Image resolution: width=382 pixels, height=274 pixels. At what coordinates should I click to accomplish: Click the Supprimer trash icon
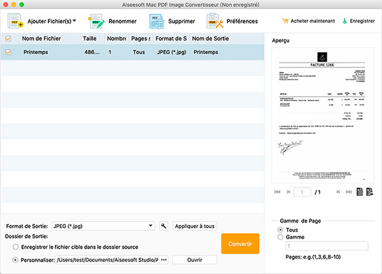[x=157, y=21]
